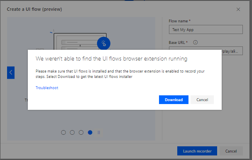This screenshot has height=160, width=252.
Task: Go to previous carousel slide arrow
Action: click(11, 73)
